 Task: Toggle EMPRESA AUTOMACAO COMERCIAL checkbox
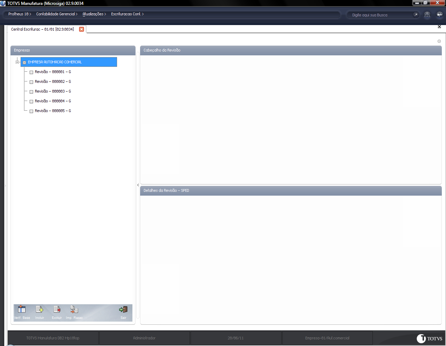point(24,63)
